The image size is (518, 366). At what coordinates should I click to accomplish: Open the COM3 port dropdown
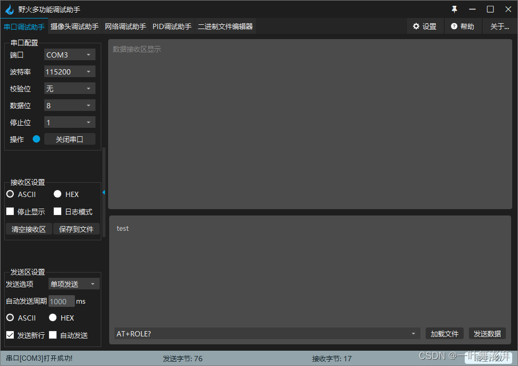pos(69,54)
